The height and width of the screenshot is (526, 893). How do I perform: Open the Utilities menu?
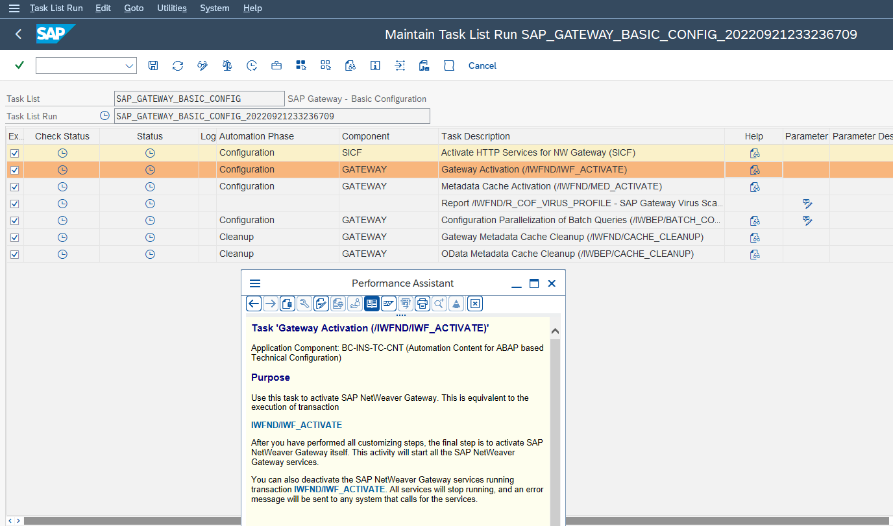(172, 8)
